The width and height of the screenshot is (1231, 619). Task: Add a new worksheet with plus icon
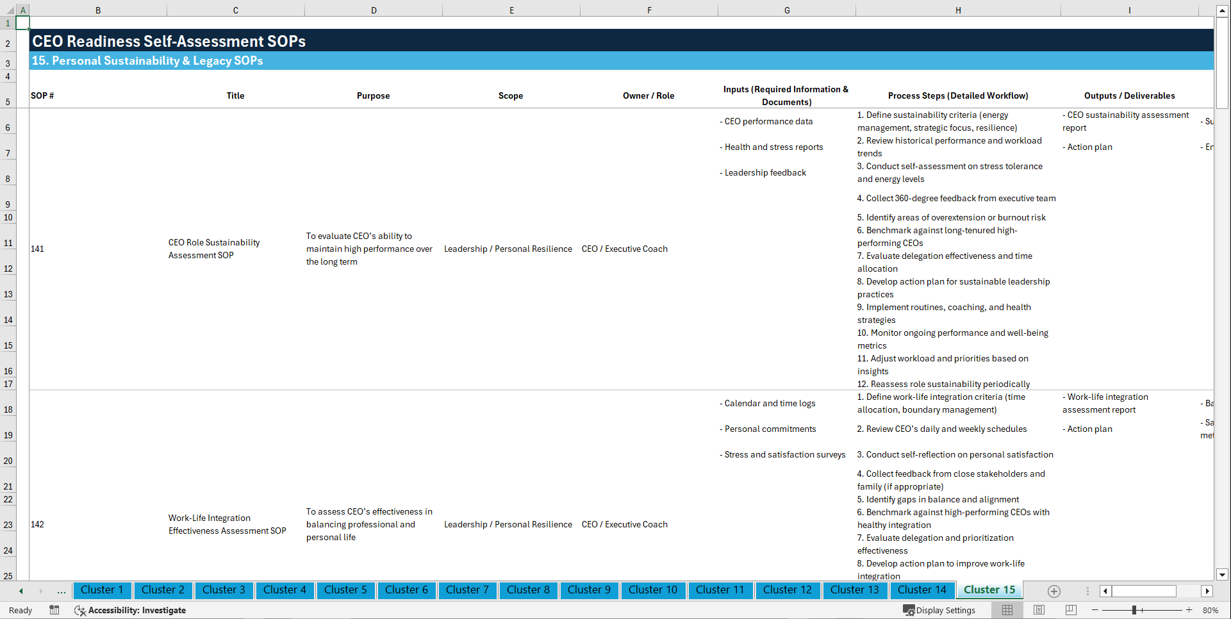[1053, 591]
